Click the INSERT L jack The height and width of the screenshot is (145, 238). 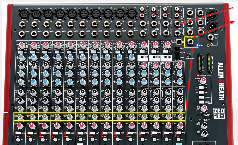200,13
